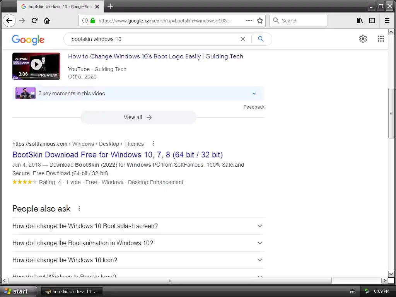Focus the Firefox toolbar Search field
Viewport: 396px width, 297px height.
tap(299, 21)
